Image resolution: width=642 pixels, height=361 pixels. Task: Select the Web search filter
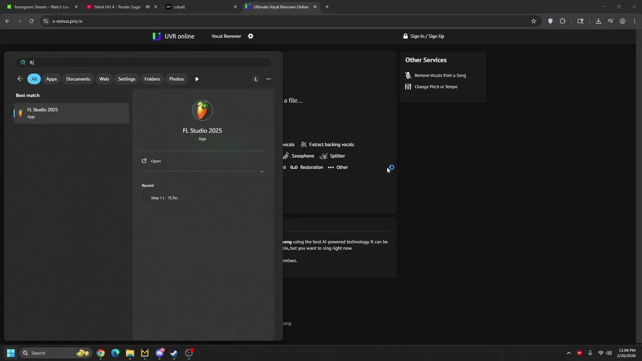(x=104, y=79)
